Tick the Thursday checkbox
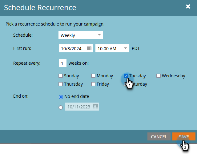197x154 pixels. (61, 84)
